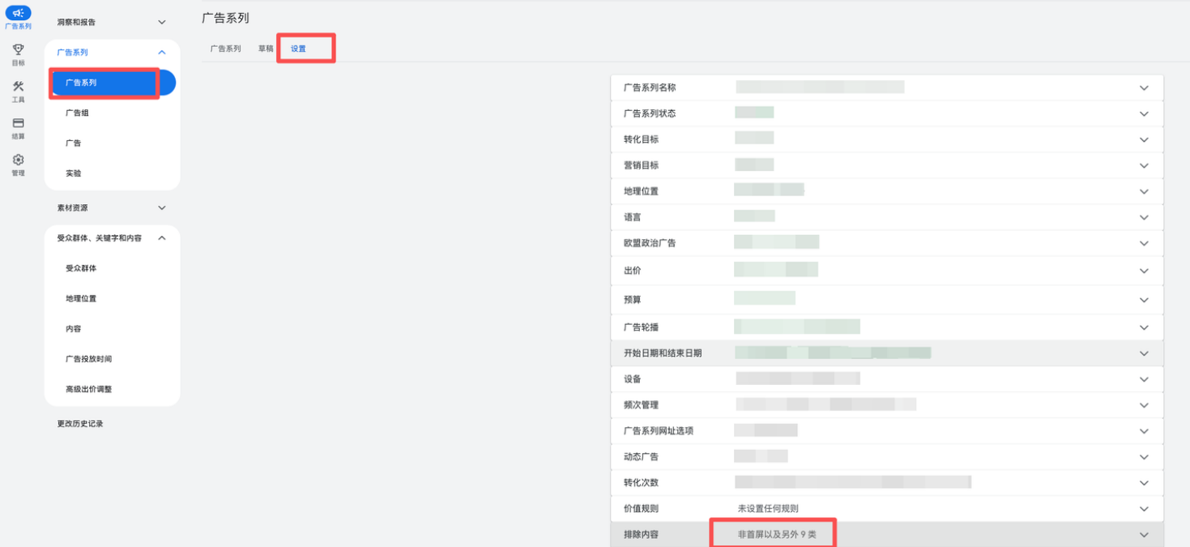Expand the 价值规则 row chevron
This screenshot has width=1190, height=547.
pyautogui.click(x=1144, y=509)
